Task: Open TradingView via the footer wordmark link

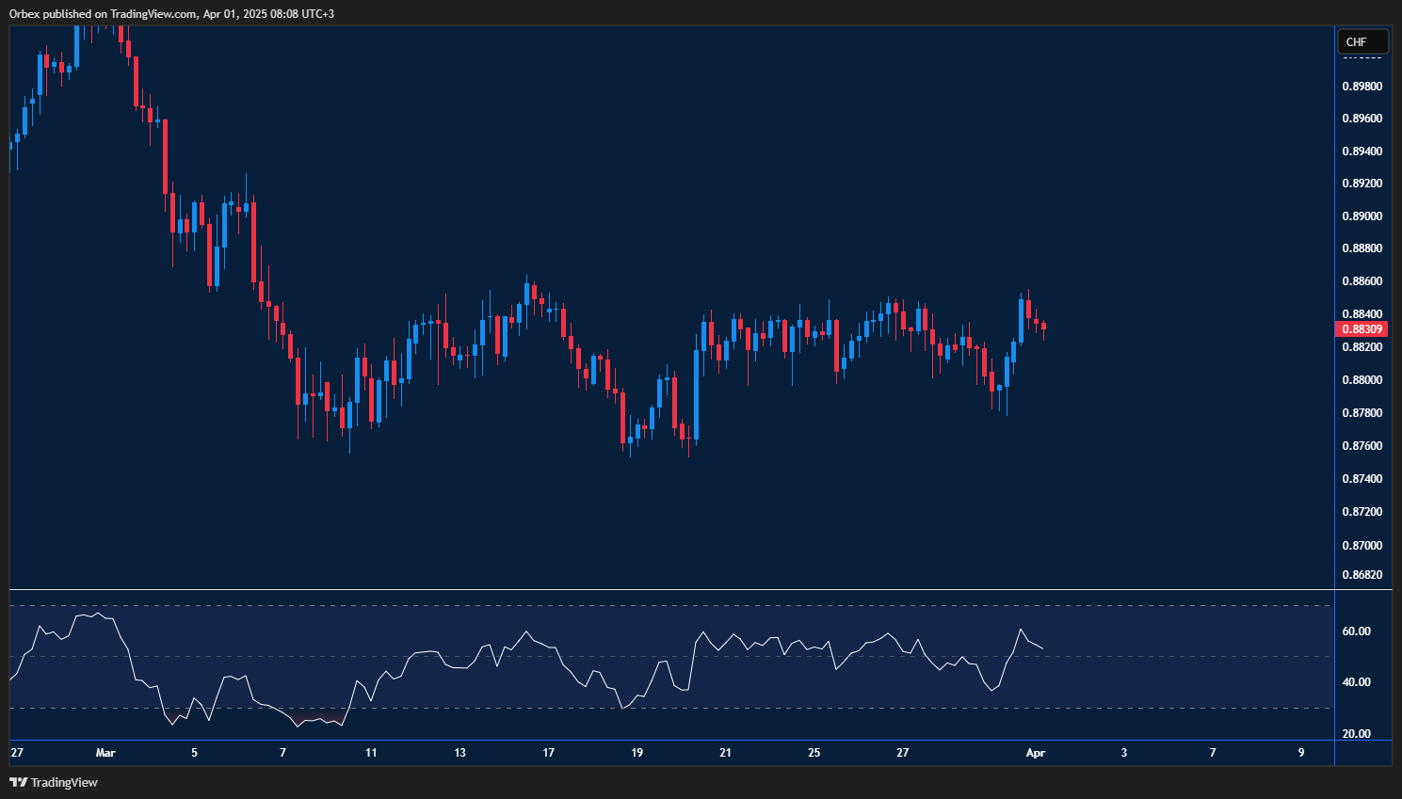Action: [x=66, y=782]
